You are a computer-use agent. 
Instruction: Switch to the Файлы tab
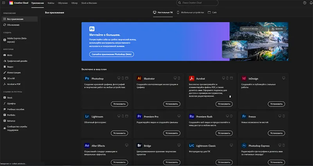click(51, 3)
